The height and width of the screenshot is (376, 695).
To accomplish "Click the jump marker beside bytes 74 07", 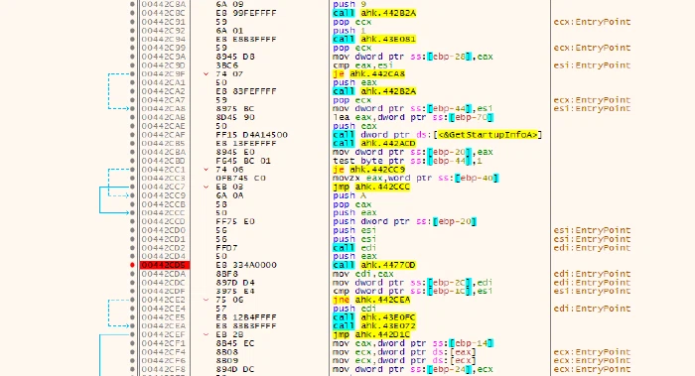I will (206, 74).
